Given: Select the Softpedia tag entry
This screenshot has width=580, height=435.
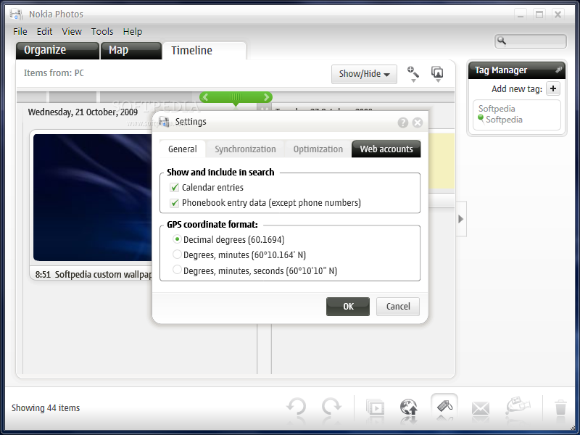Looking at the screenshot, I should [x=504, y=120].
